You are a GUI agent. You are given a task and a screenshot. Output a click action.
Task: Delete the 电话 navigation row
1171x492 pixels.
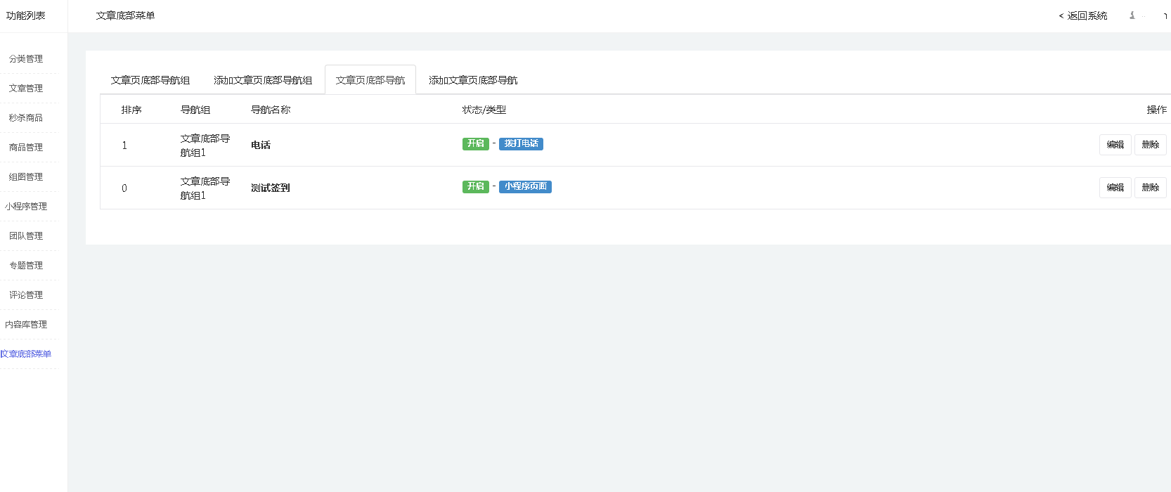tap(1150, 145)
